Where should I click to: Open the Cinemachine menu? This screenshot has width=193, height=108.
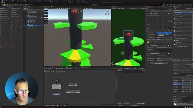[58, 1]
